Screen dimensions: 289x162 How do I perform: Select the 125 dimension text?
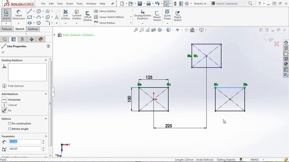149,77
